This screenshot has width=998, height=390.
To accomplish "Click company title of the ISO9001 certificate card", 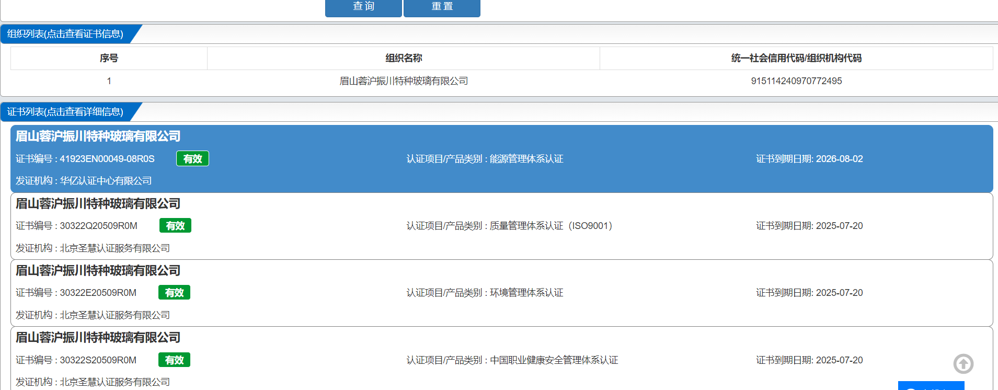I will pyautogui.click(x=98, y=204).
